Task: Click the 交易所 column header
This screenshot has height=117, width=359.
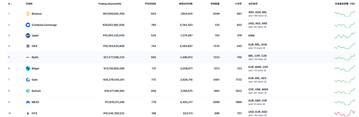Action: coord(29,4)
